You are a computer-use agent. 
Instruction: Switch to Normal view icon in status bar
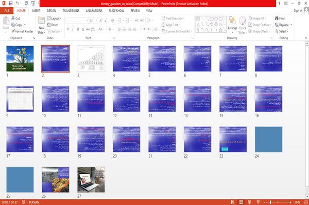(x=233, y=202)
